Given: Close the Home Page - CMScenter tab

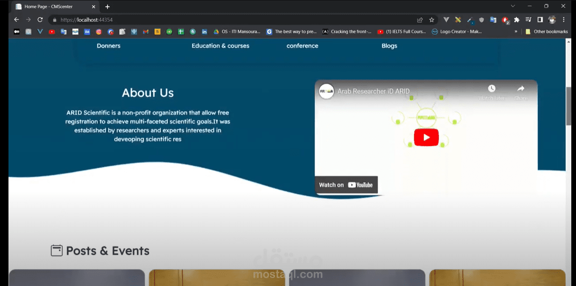Looking at the screenshot, I should tap(93, 7).
